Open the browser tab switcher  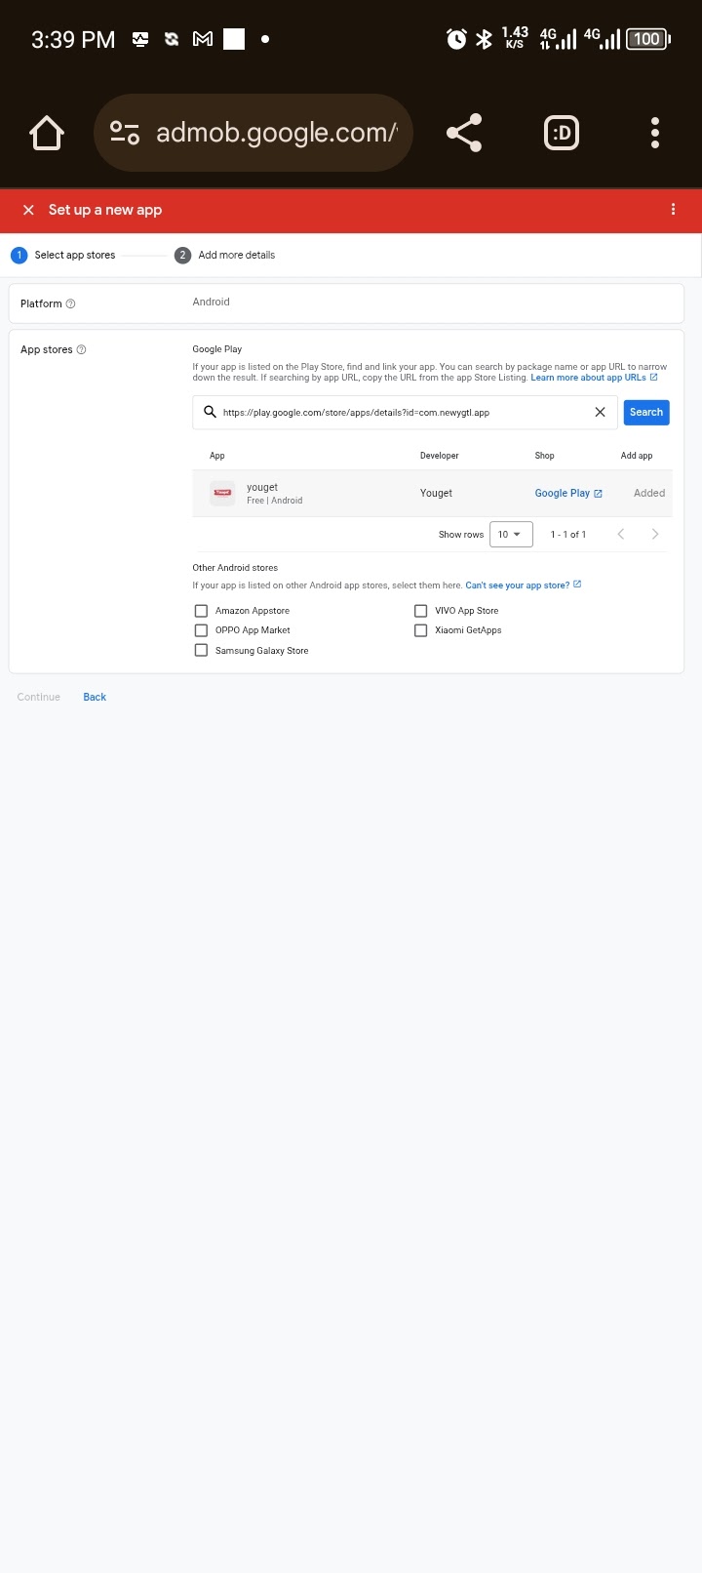pyautogui.click(x=562, y=133)
